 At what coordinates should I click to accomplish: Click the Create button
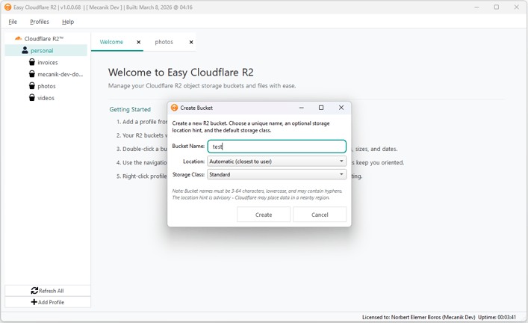click(x=264, y=215)
